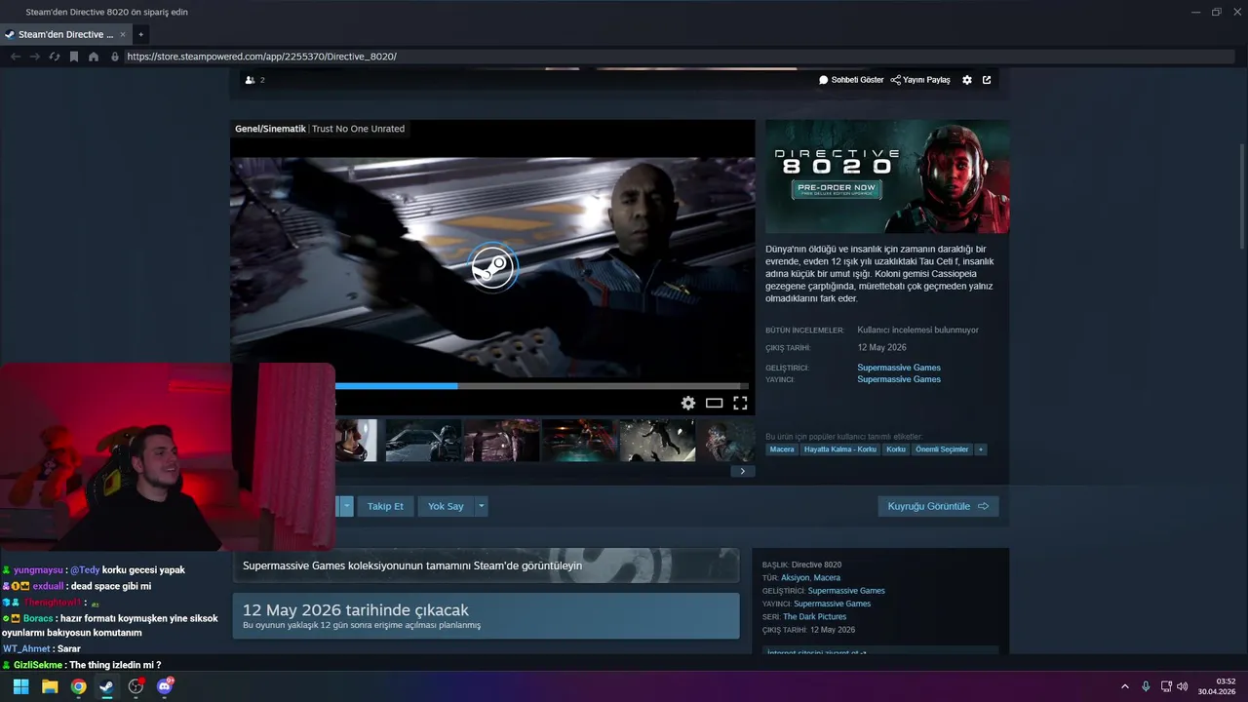Open Macera genre link in details
Screen dimensions: 1248x702
[x=827, y=577]
